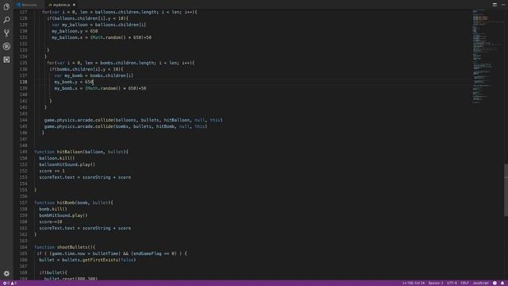Click 'if(bombs.children[i].y < 10)' line
This screenshot has width=508, height=286.
coord(87,69)
